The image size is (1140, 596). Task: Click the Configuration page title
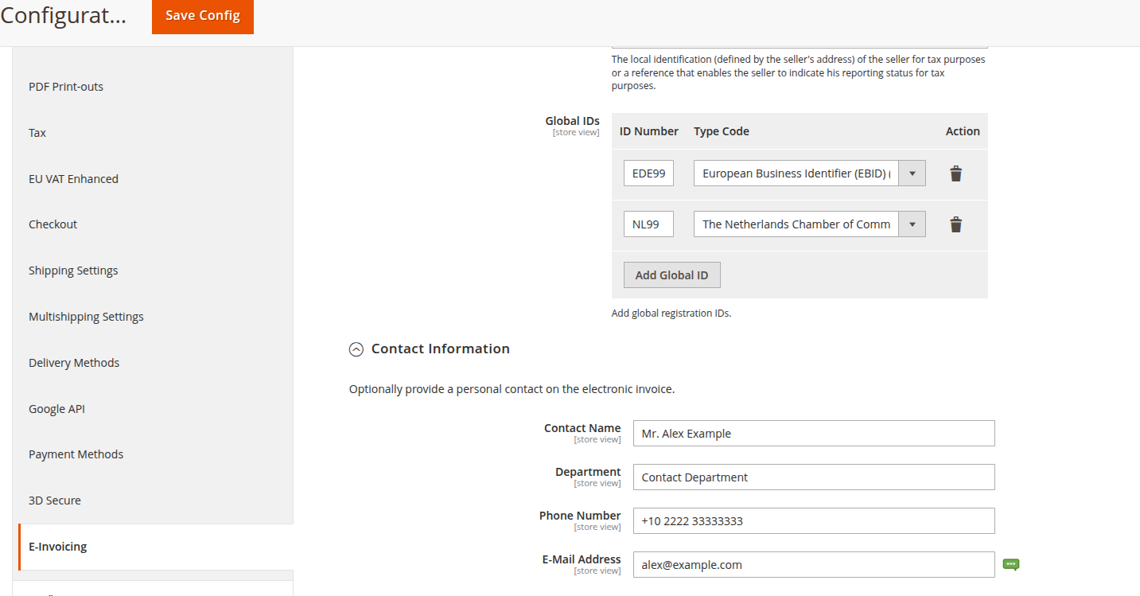[64, 15]
